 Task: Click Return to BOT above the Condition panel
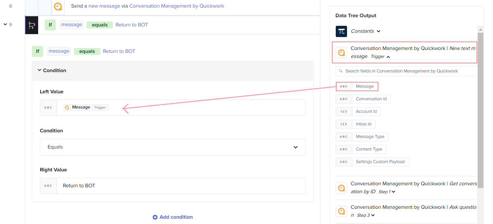coord(119,51)
